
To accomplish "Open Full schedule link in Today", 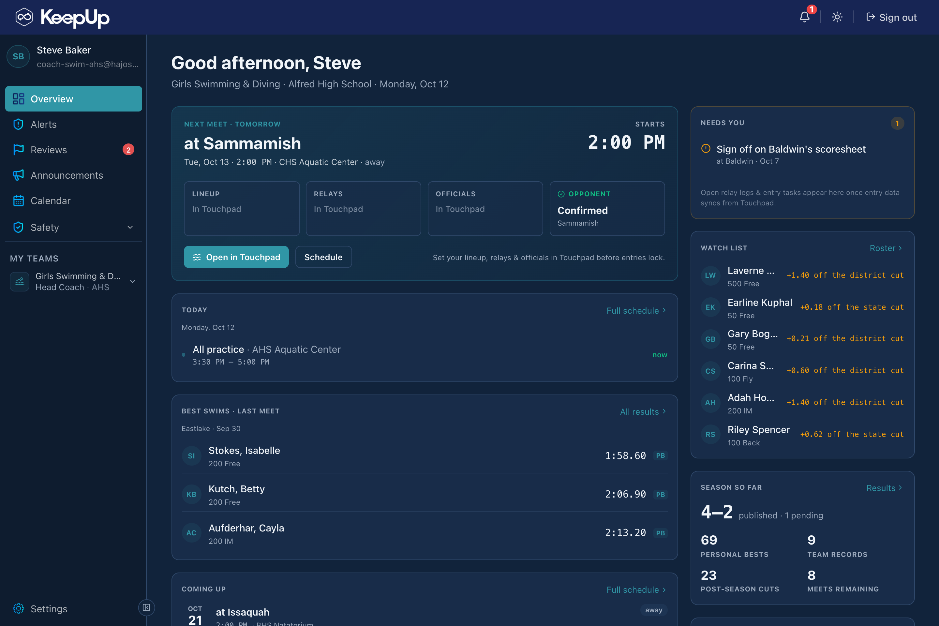I will 636,310.
